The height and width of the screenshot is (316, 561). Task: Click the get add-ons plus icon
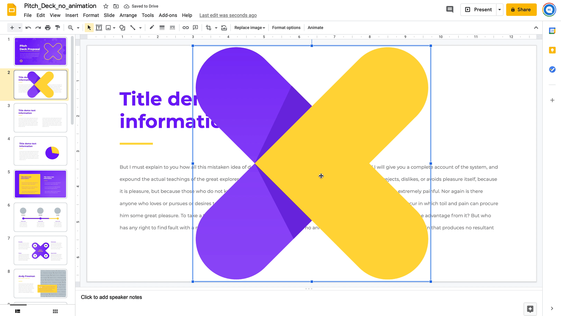tap(552, 100)
